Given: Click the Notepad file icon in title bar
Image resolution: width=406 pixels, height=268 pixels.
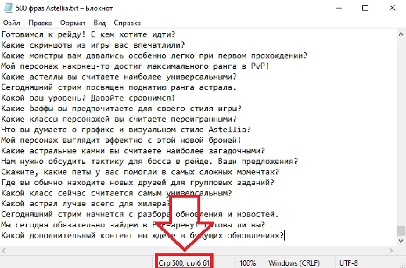Looking at the screenshot, I should click(8, 8).
